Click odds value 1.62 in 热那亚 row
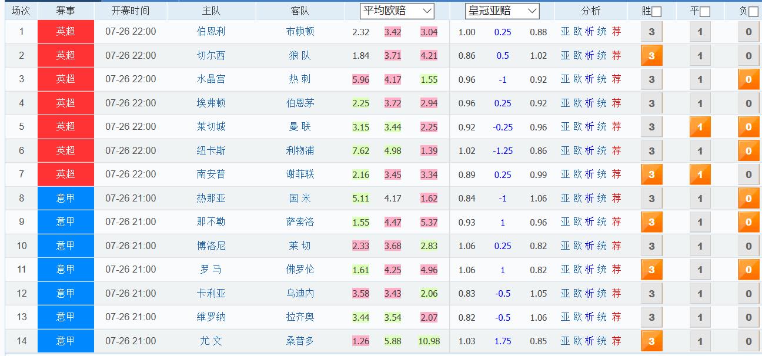 pyautogui.click(x=429, y=199)
